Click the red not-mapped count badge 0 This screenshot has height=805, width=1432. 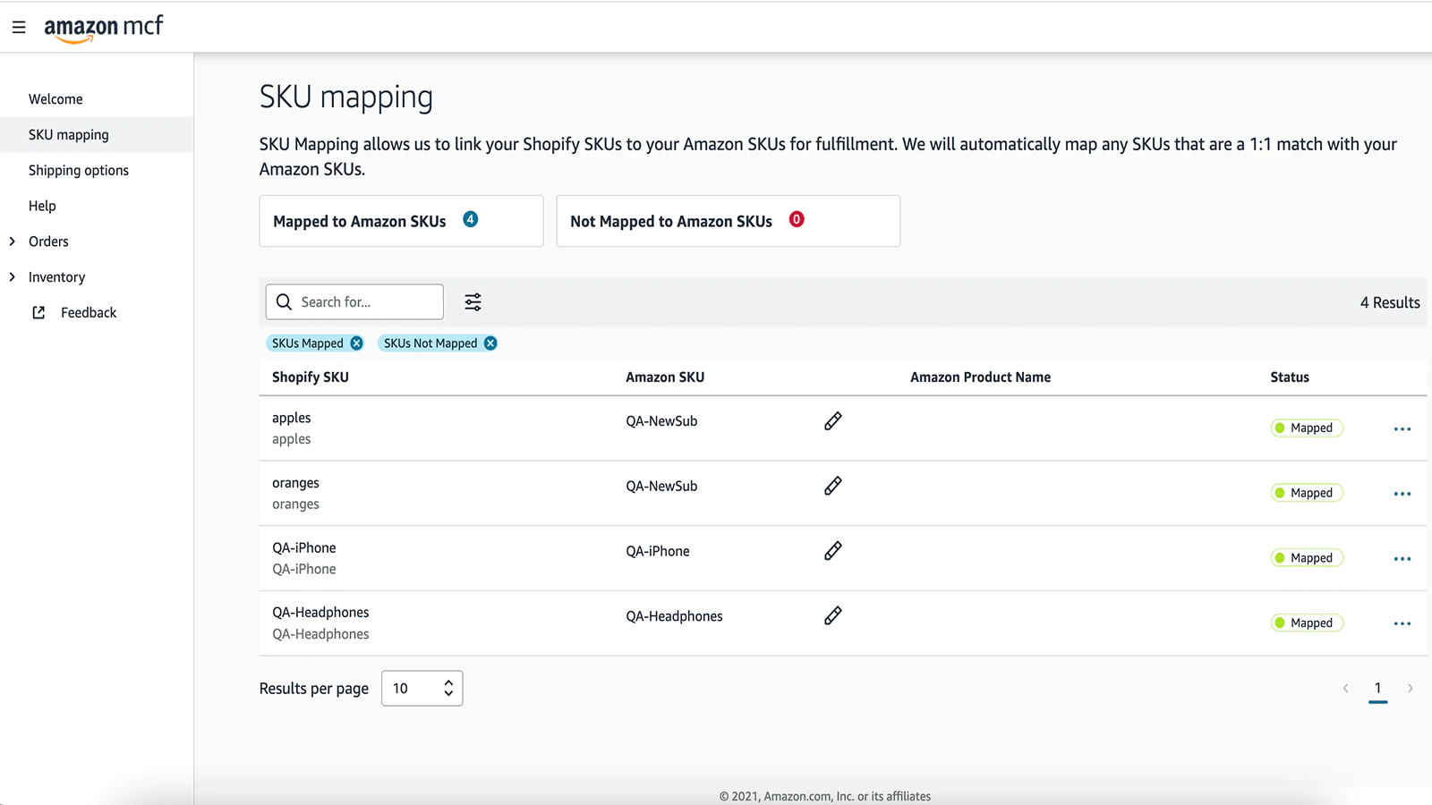point(797,219)
